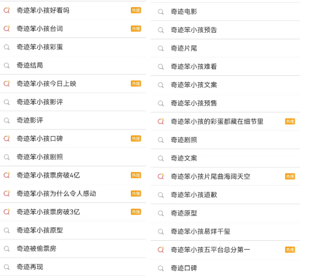
Task: Choose the suggestion 奇迹笨小孩影评
Action: pos(73,102)
